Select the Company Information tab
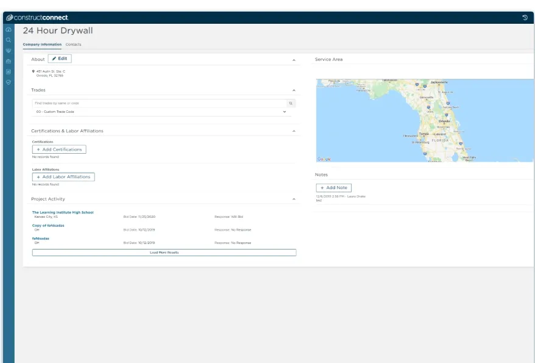Image resolution: width=535 pixels, height=363 pixels. click(42, 45)
